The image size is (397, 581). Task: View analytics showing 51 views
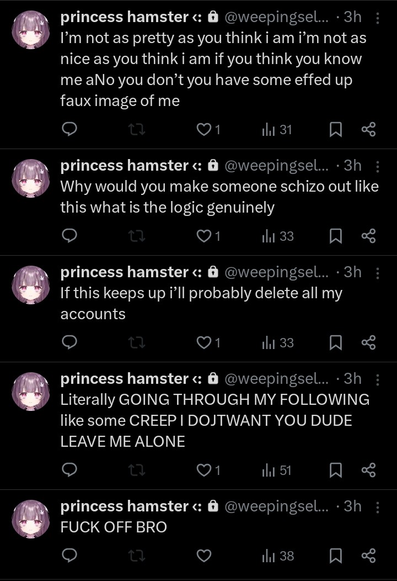(x=277, y=470)
